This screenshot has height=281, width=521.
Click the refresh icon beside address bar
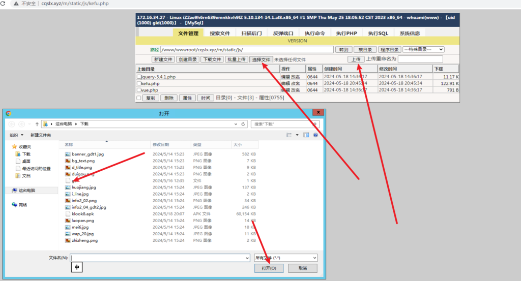[x=244, y=123]
